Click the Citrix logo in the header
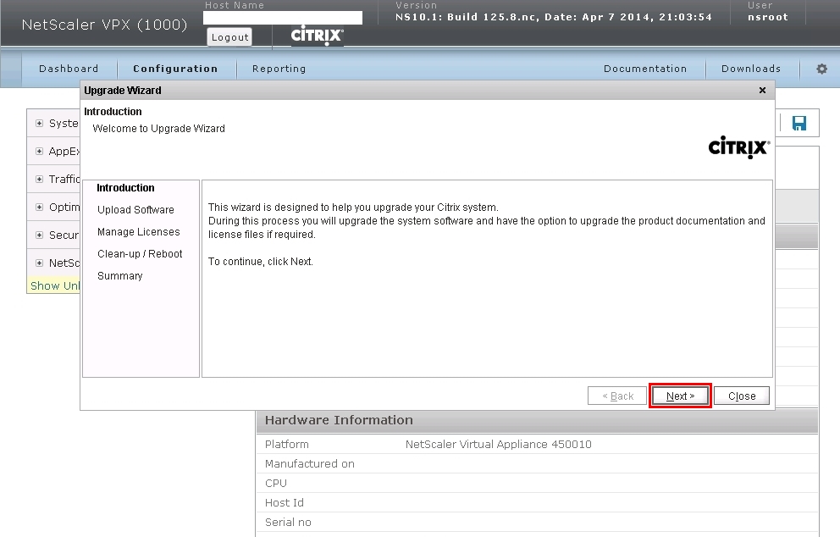Image resolution: width=840 pixels, height=537 pixels. click(318, 36)
